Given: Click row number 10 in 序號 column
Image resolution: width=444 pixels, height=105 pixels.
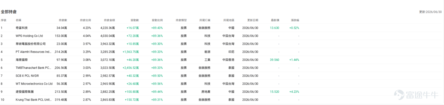Looking at the screenshot, I should point(2,100).
